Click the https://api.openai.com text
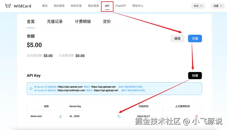This screenshot has width=227, height=130. coord(70,87)
